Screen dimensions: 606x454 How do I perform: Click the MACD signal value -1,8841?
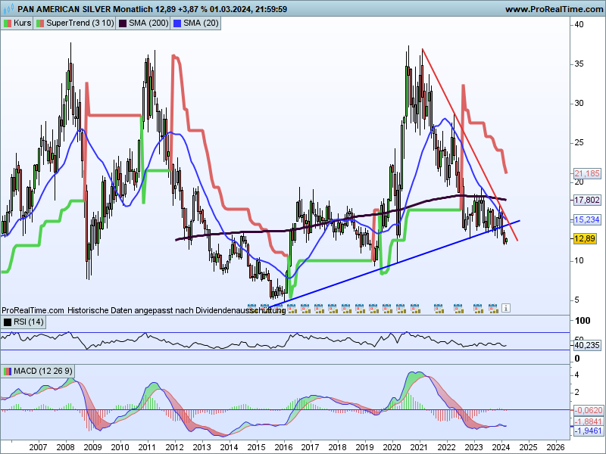(588, 421)
